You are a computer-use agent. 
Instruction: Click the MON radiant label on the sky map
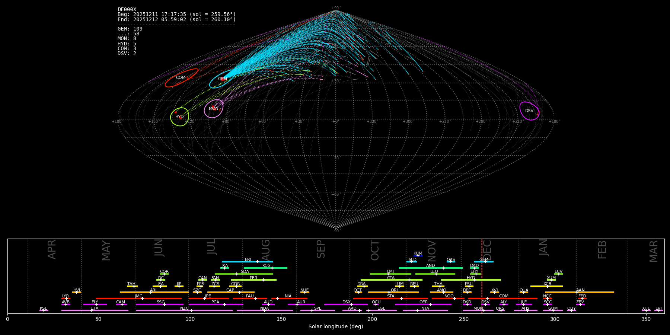214,109
